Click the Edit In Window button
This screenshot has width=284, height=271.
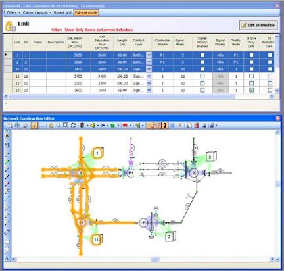pos(258,25)
